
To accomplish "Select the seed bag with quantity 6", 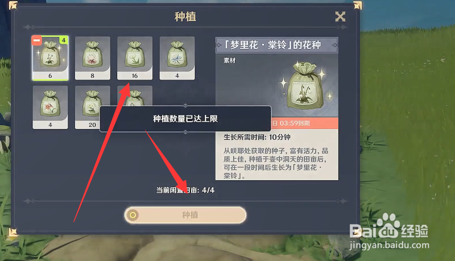I will [50, 58].
